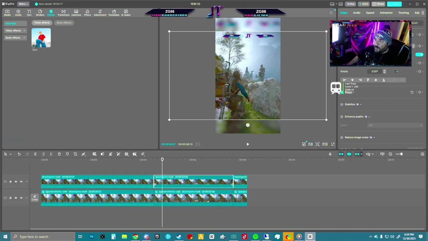Screen dimensions: 428x241
Task: Click the Split tool in timeline toolbar
Action: coord(35,154)
